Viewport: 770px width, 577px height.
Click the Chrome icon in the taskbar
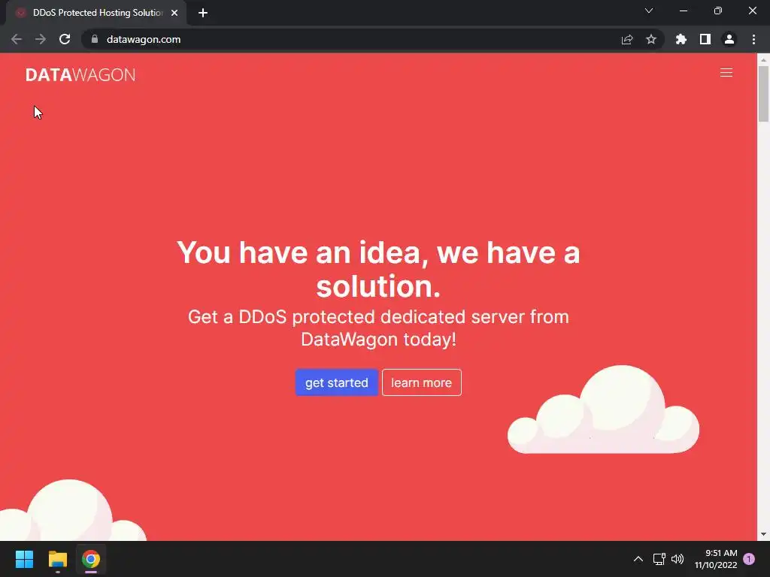point(91,559)
